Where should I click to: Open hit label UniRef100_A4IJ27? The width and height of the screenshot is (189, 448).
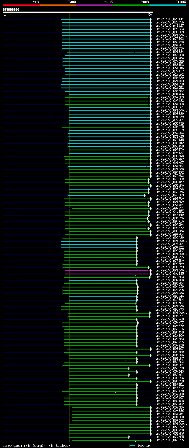(x=170, y=26)
